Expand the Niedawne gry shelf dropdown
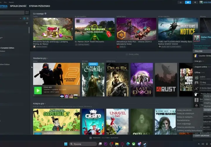Viewport: 211px width, 147px height. click(x=47, y=58)
